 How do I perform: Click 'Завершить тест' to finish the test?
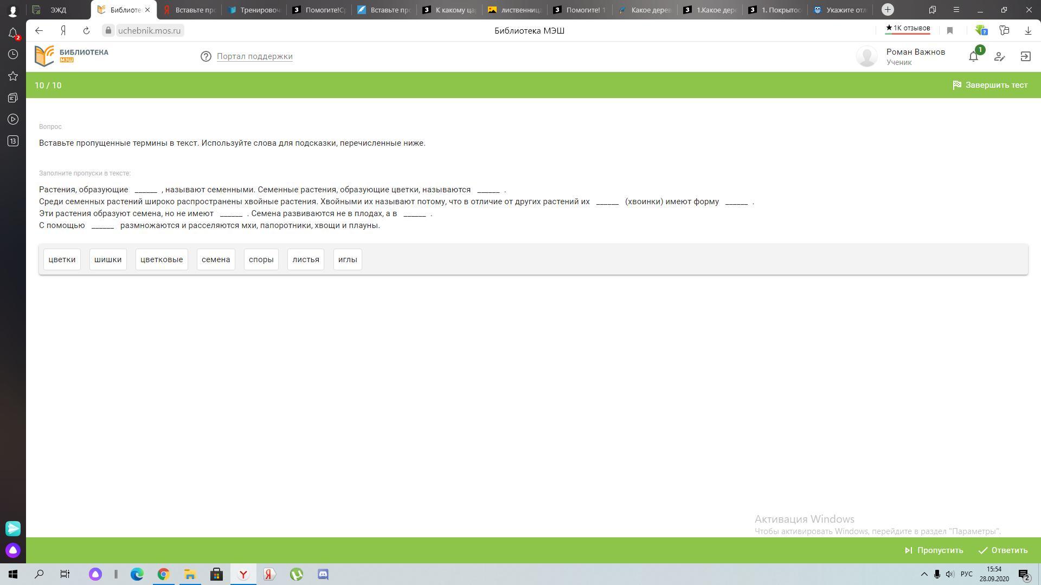[990, 85]
